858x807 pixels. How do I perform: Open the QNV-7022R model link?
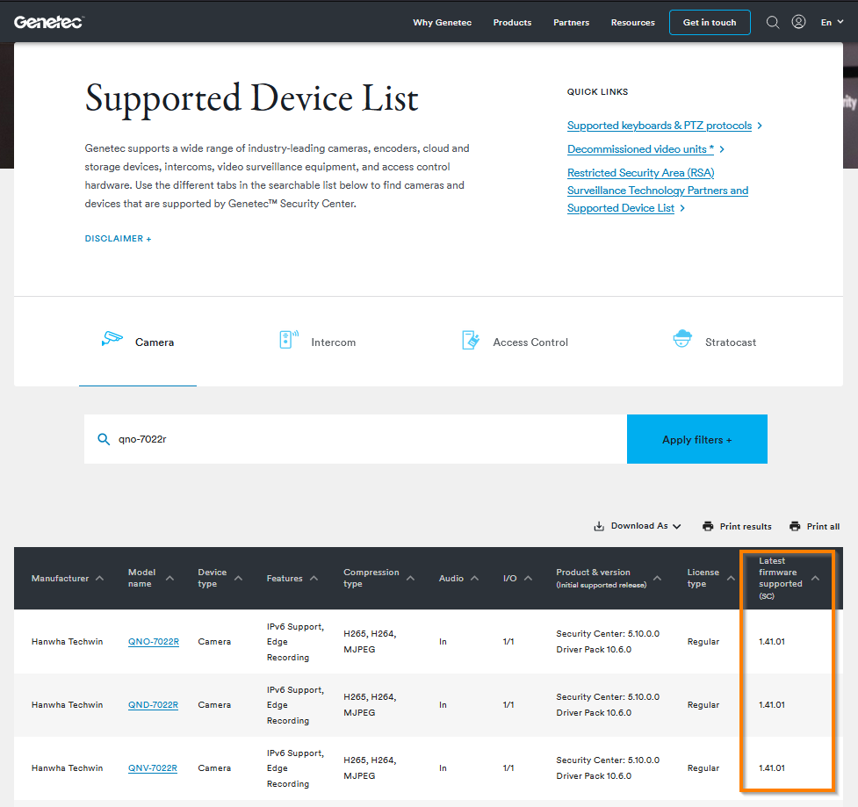[x=153, y=768]
